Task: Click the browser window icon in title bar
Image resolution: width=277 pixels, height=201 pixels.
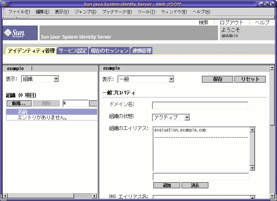Action: pyautogui.click(x=5, y=4)
